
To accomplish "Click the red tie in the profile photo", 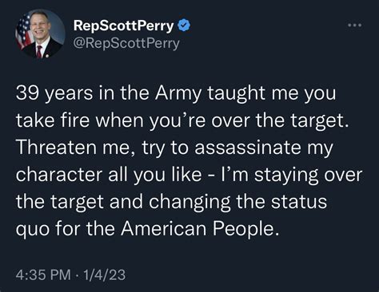I will (39, 52).
